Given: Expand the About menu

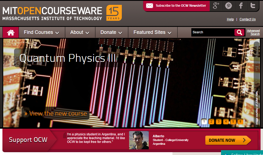Looking at the screenshot, I should point(80,32).
